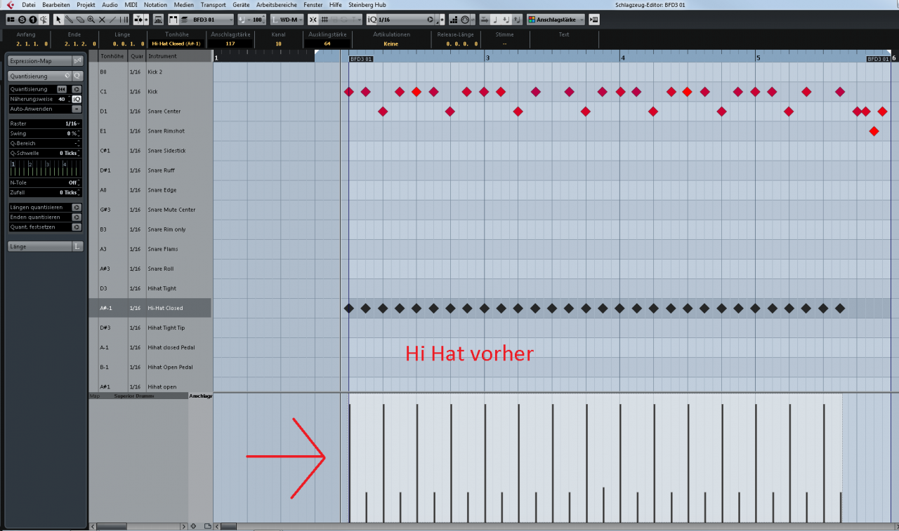Toggle the Solo Instrument button
This screenshot has height=531, width=899.
33,20
